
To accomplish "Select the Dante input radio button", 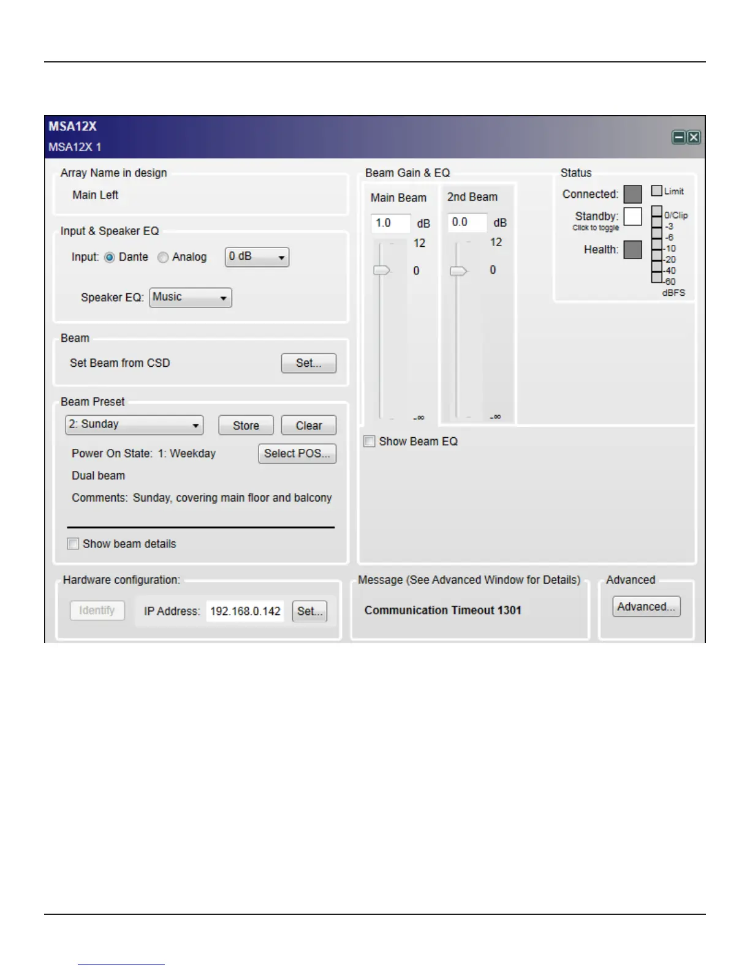I will click(x=110, y=258).
